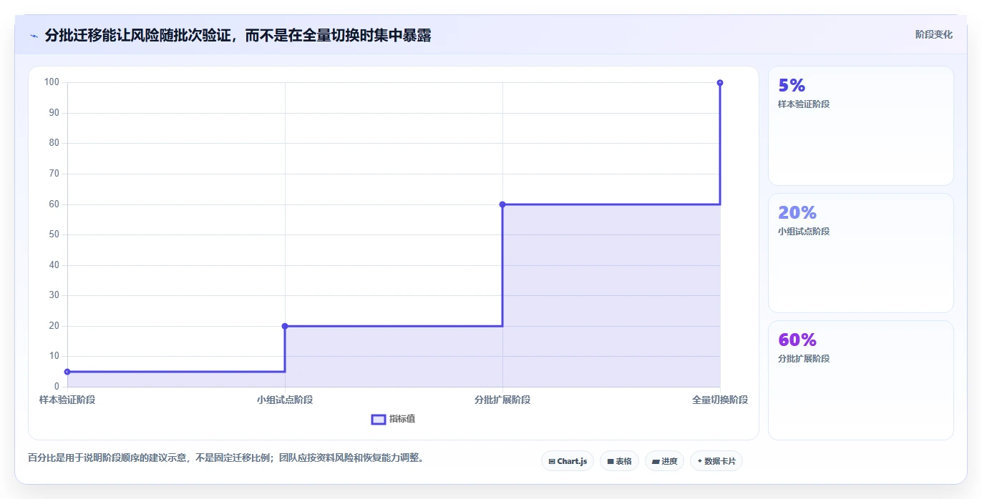Click the data point at value 100
Viewport: 982px width, 499px height.
point(720,83)
